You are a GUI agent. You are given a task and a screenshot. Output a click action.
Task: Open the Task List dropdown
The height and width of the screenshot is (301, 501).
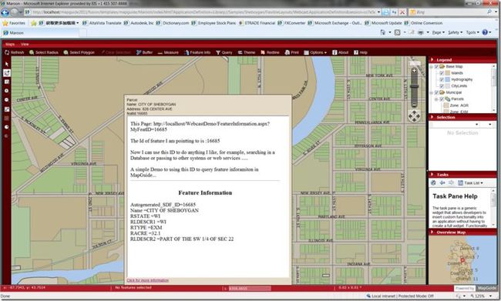tap(471, 183)
